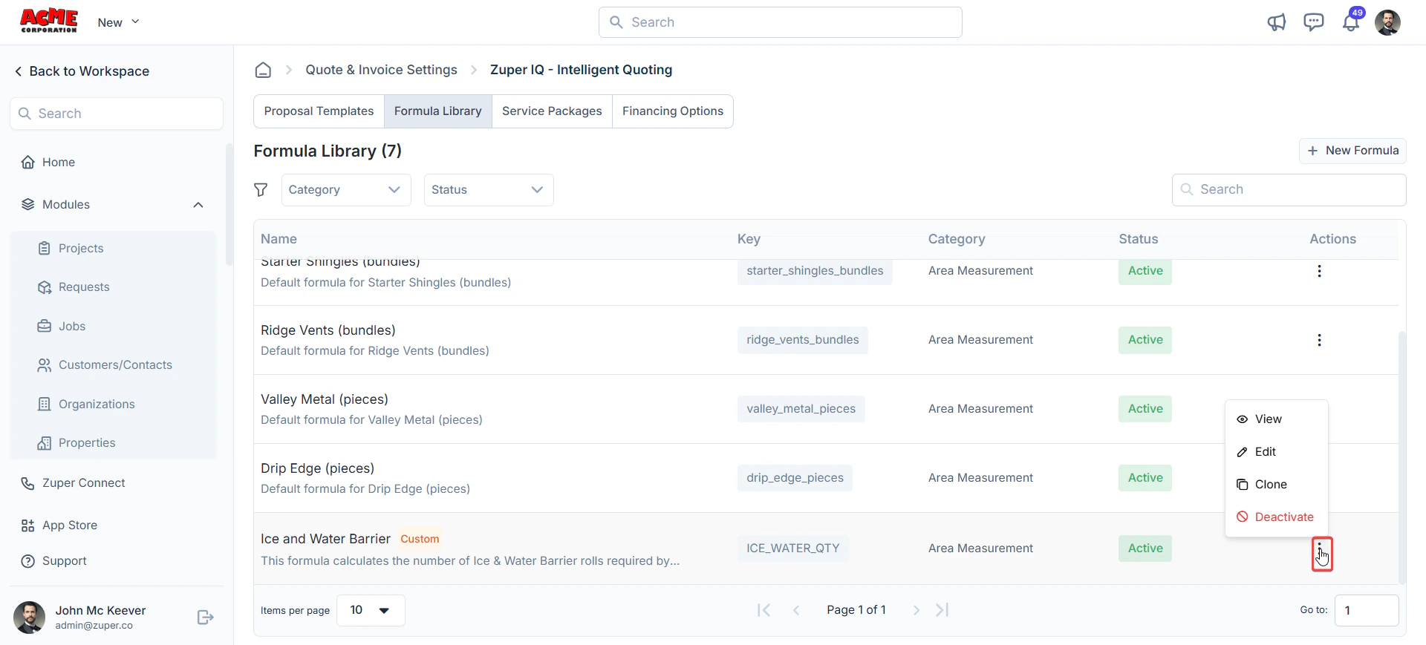This screenshot has width=1426, height=645.
Task: Click the Go to page number field
Action: coord(1367,610)
